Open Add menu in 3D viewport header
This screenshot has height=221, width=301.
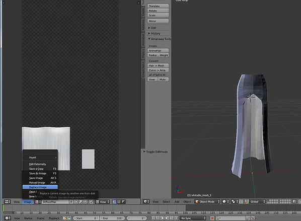coord(177,201)
